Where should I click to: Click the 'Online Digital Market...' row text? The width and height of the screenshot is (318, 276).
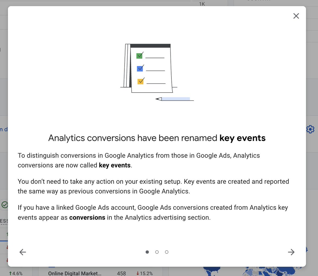pyautogui.click(x=75, y=273)
